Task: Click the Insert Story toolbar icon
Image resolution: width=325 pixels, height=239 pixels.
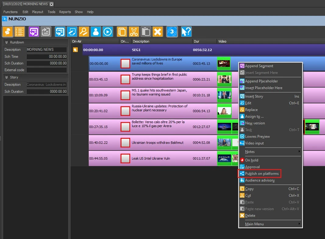Action: [60, 32]
